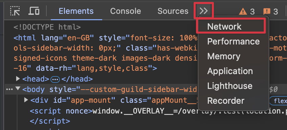The height and width of the screenshot is (130, 287).
Task: Switch to the Elements tab
Action: point(76,11)
